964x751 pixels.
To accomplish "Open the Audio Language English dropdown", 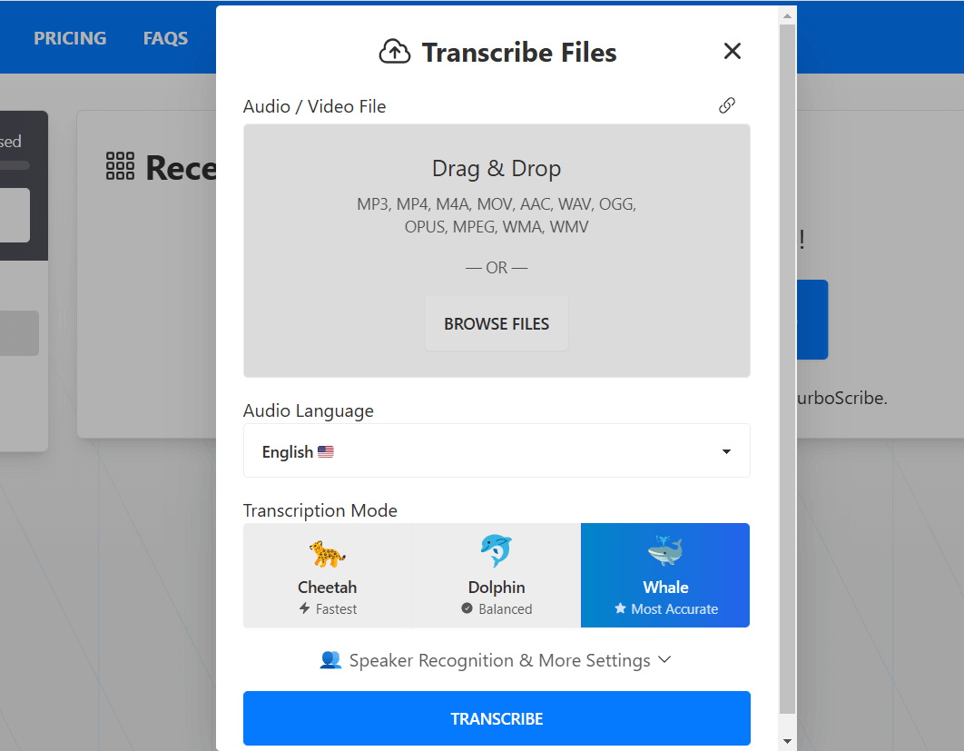I will [x=497, y=451].
